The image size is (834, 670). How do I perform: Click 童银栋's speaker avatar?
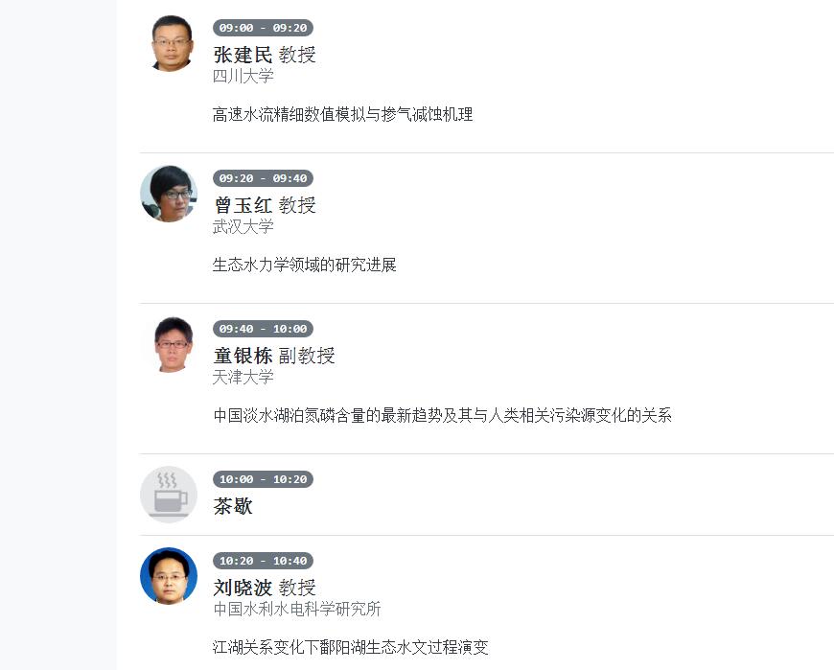(173, 344)
